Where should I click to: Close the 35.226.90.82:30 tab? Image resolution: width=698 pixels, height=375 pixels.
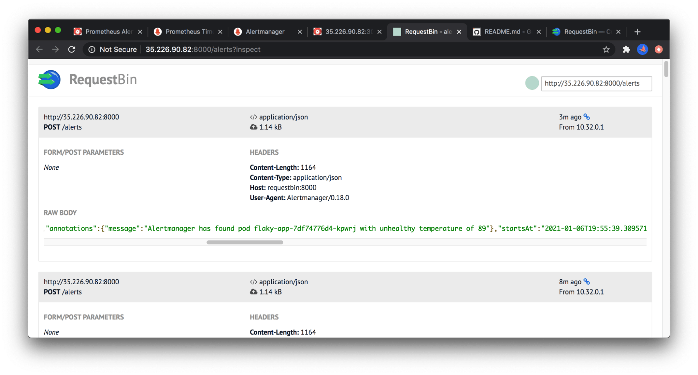pos(379,32)
